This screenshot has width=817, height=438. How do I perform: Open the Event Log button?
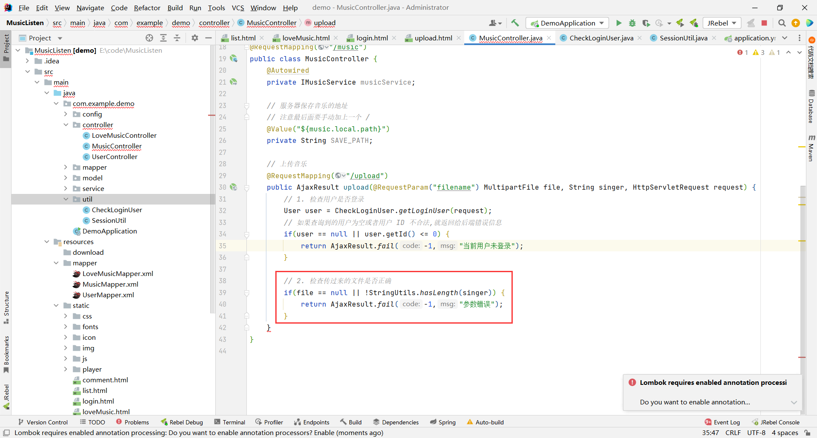[x=723, y=422]
